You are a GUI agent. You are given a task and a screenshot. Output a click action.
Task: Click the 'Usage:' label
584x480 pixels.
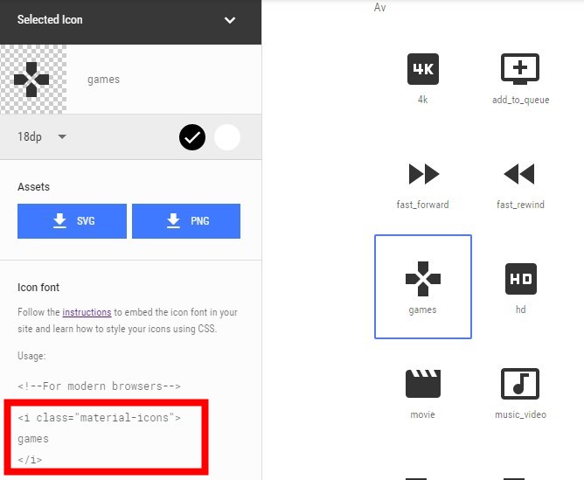pos(31,356)
